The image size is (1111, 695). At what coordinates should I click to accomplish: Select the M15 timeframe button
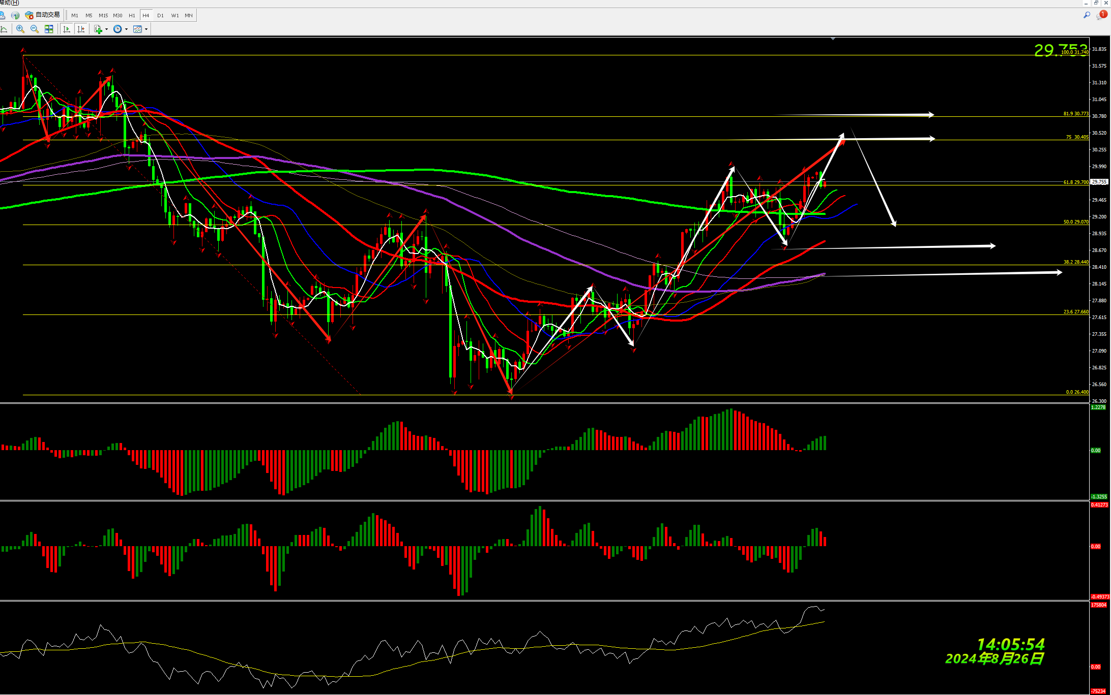103,15
